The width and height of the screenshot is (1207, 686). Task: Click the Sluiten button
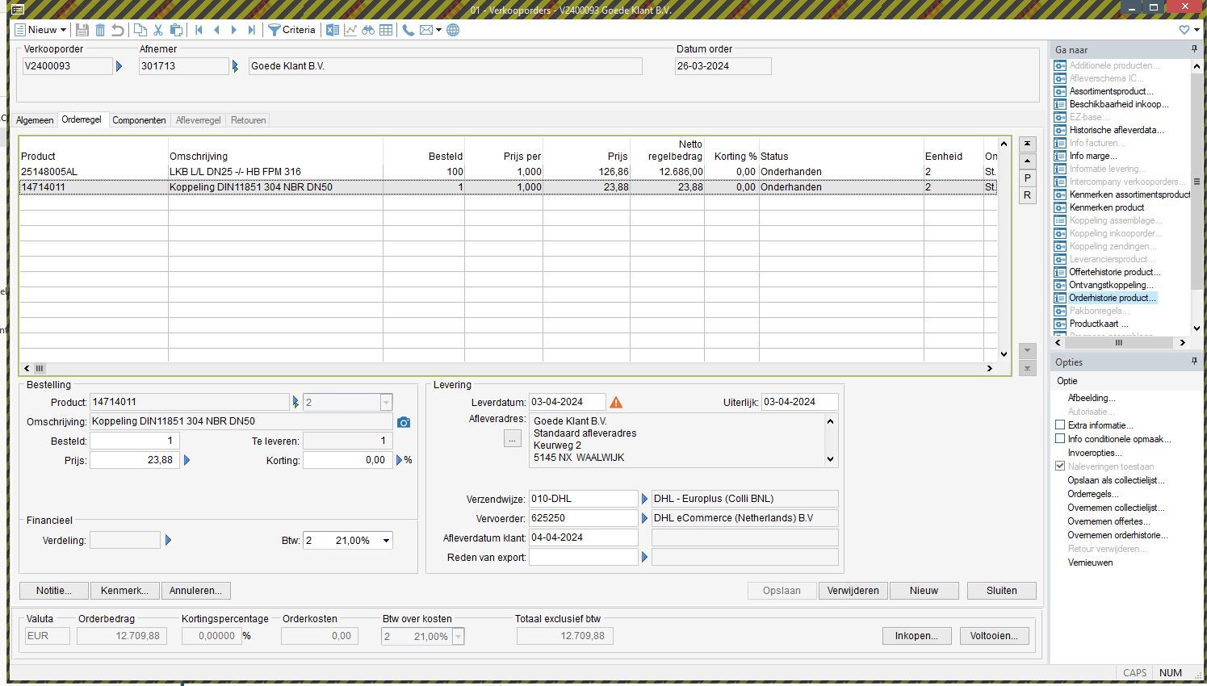pos(1001,591)
